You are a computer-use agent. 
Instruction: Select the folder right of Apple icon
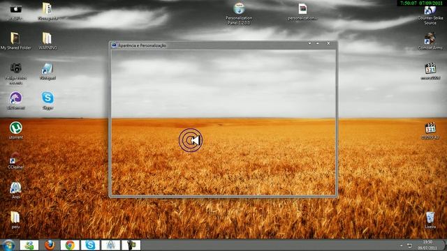(47, 9)
